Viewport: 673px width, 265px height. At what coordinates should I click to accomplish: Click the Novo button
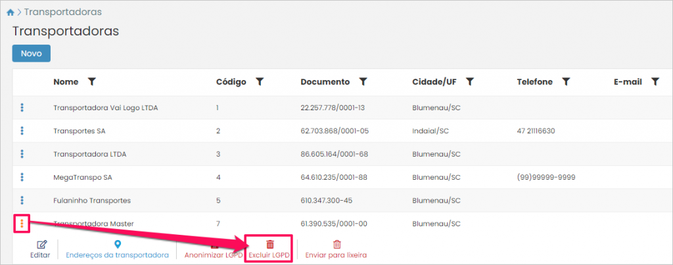(31, 54)
